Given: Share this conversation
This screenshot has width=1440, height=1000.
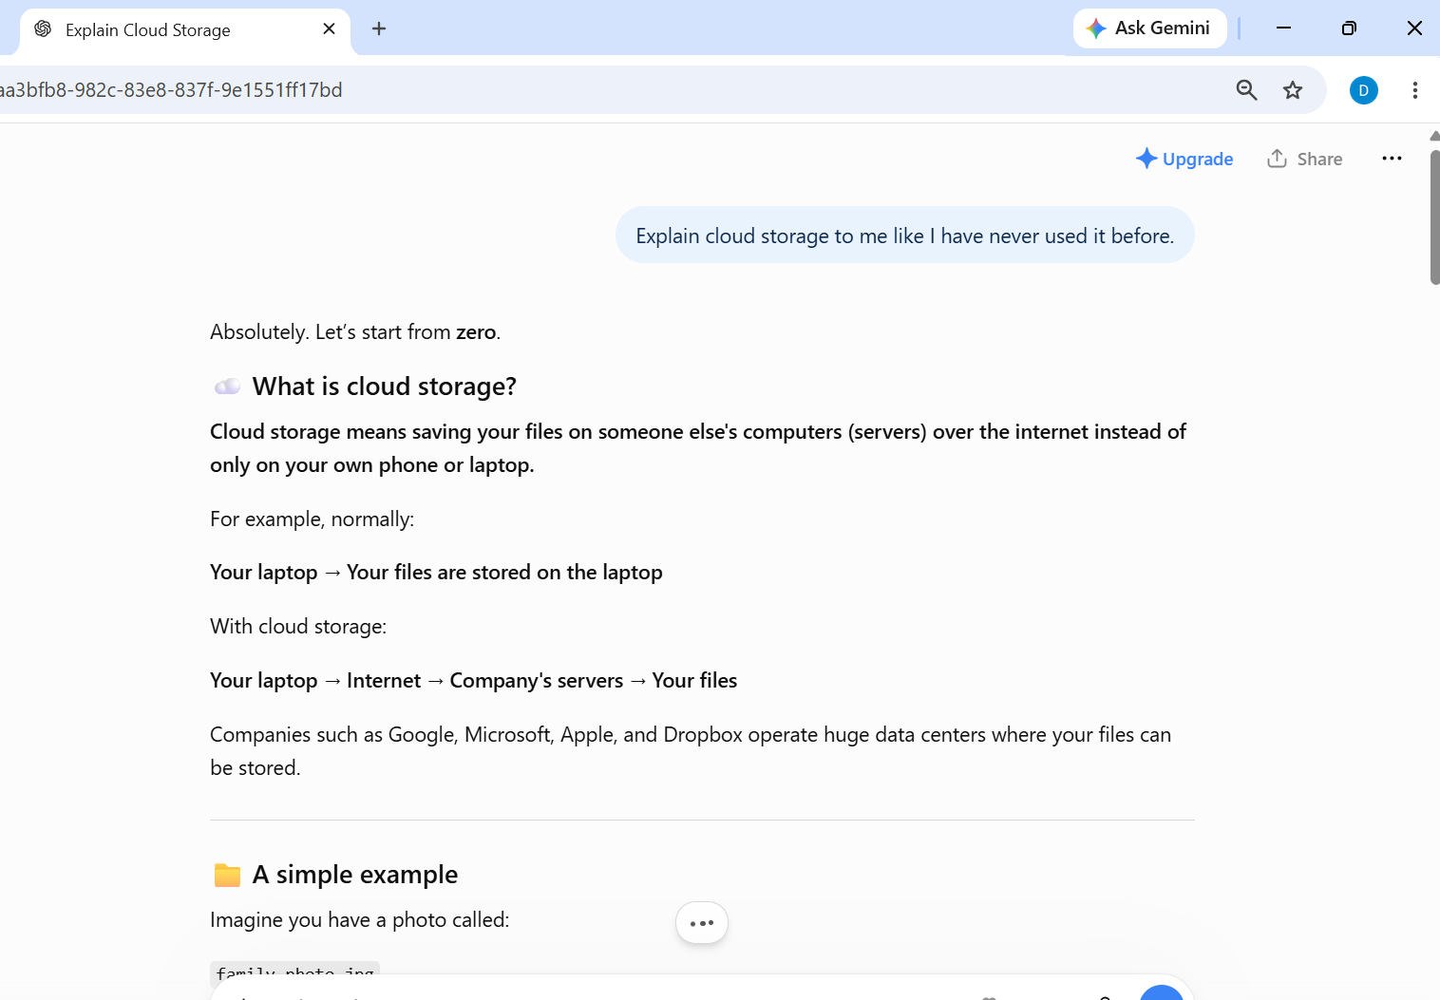Looking at the screenshot, I should coord(1305,159).
